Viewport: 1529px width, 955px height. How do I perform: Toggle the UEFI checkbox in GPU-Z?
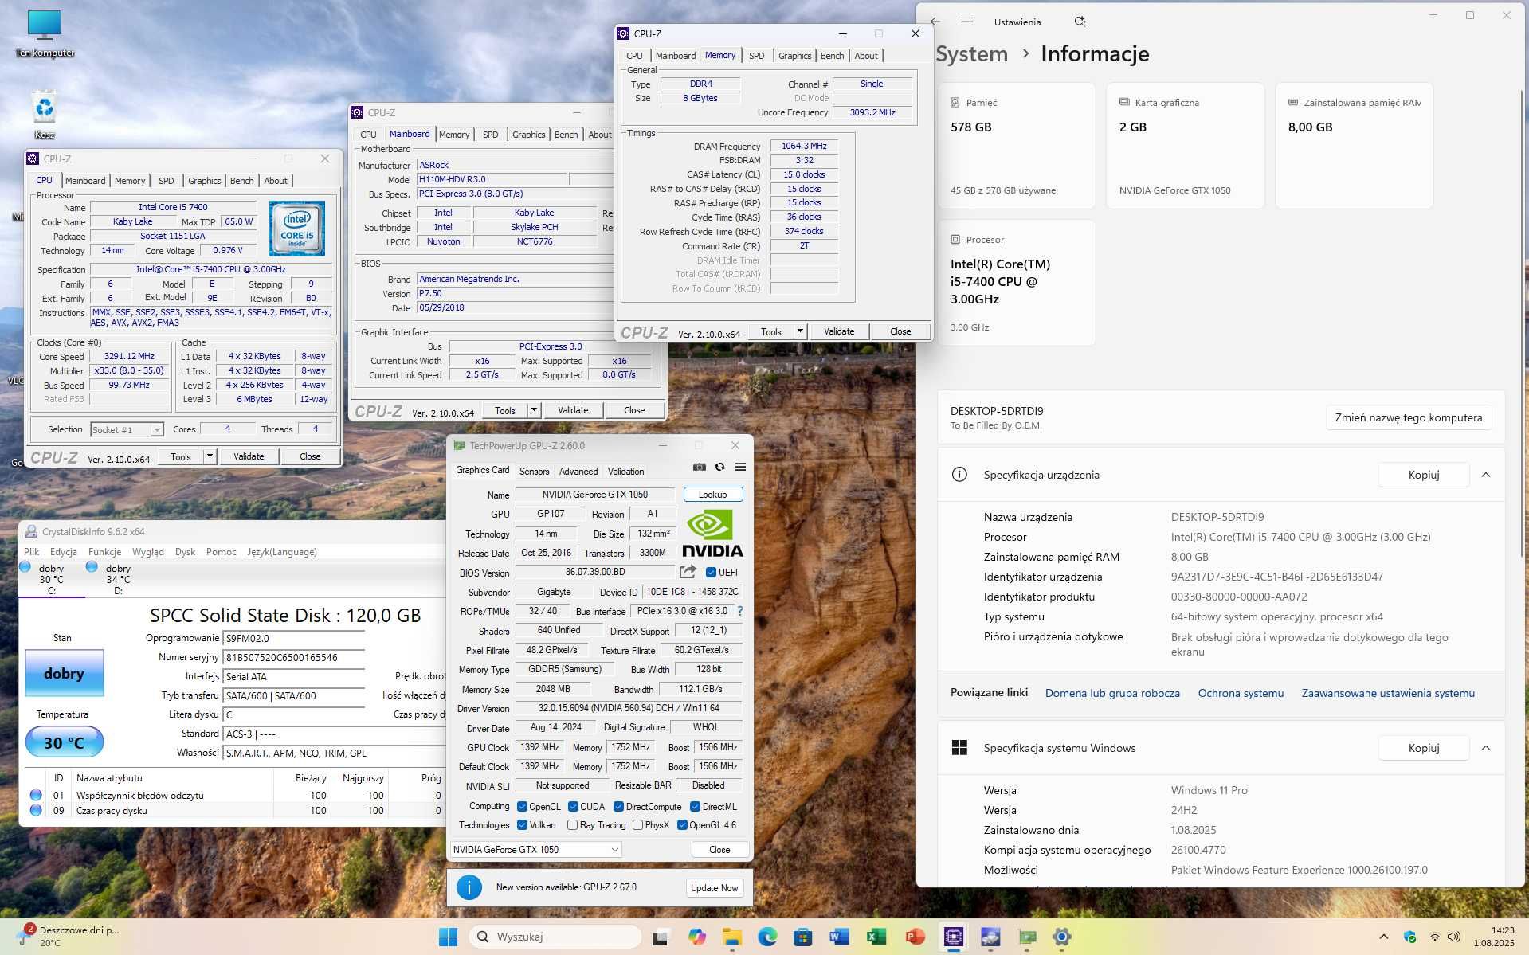pyautogui.click(x=711, y=573)
